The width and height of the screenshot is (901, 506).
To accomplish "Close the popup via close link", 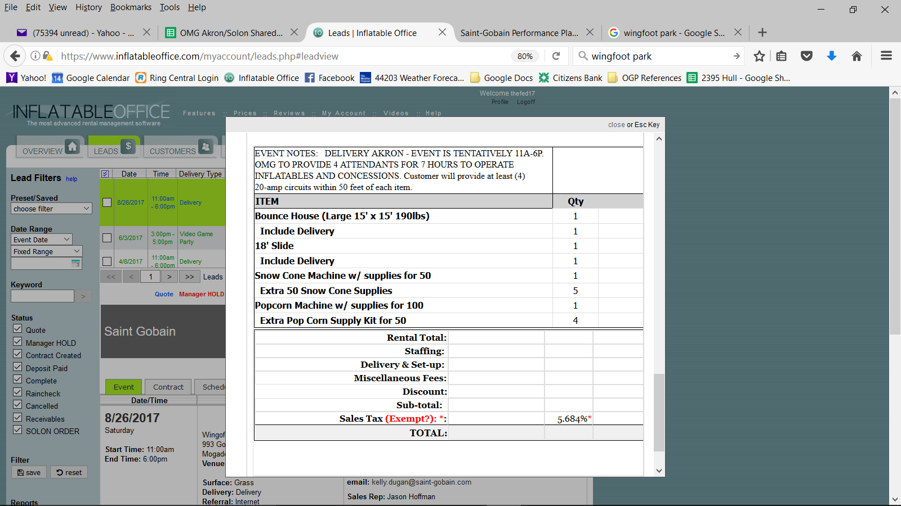I will [616, 125].
